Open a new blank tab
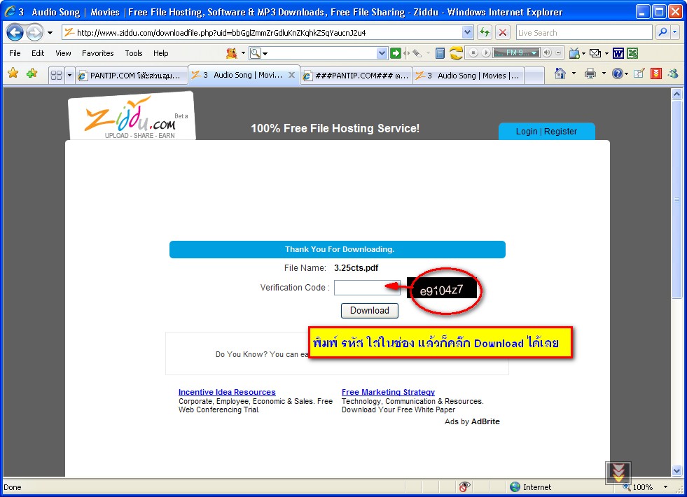687x497 pixels. 534,76
